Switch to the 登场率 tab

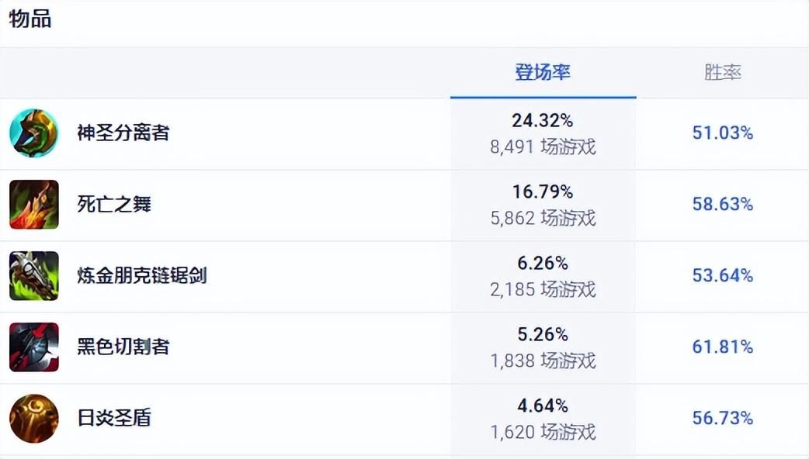click(543, 73)
